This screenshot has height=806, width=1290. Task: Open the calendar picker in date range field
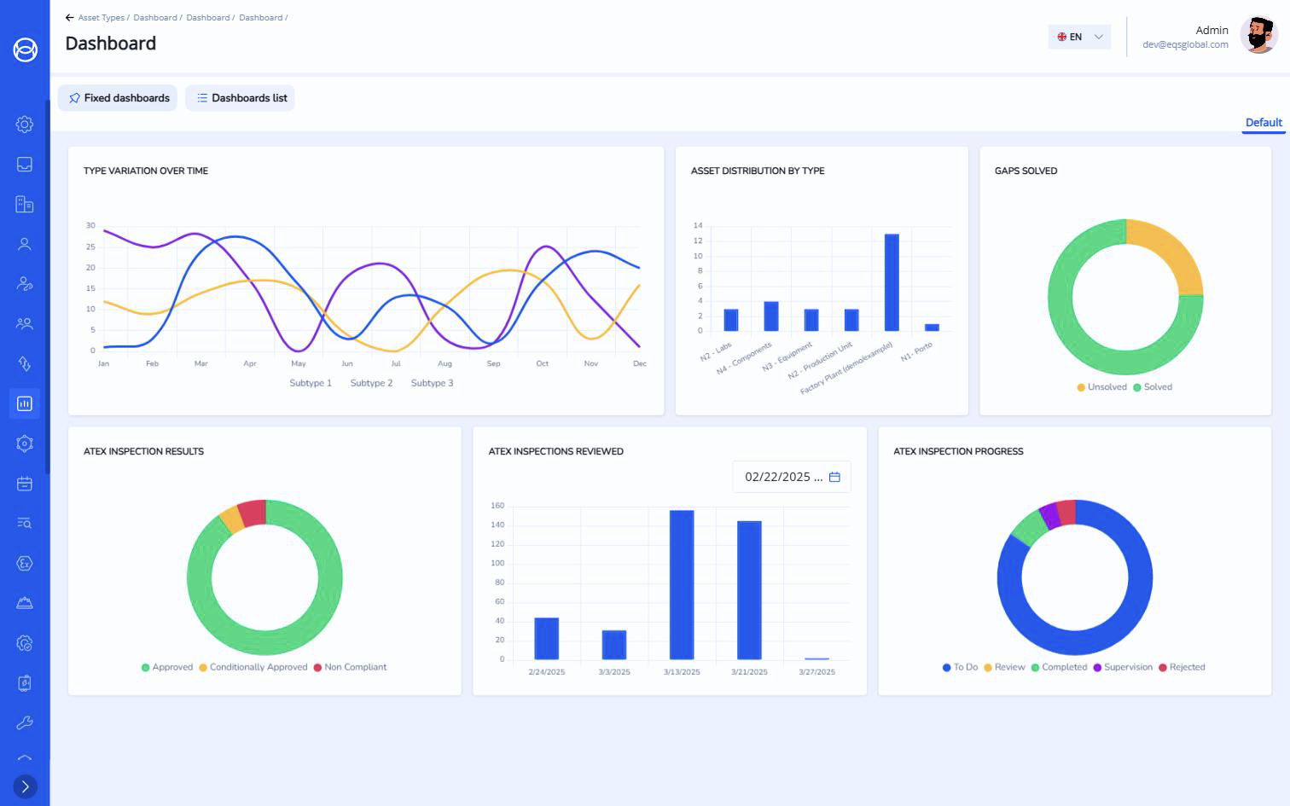tap(834, 477)
